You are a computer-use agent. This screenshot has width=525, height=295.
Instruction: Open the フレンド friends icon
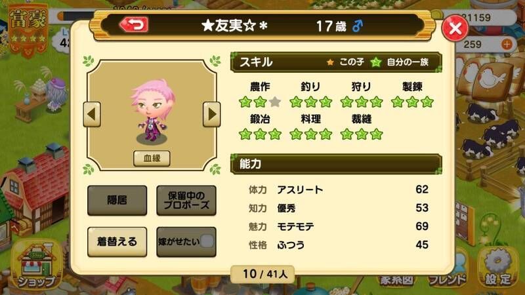pos(448,273)
